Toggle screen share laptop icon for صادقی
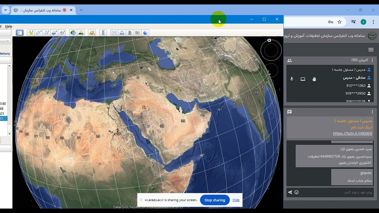The width and height of the screenshot is (379, 213). 303,79
